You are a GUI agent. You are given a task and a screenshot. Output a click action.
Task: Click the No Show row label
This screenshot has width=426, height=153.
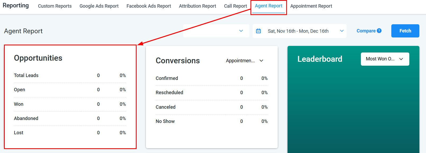click(165, 121)
